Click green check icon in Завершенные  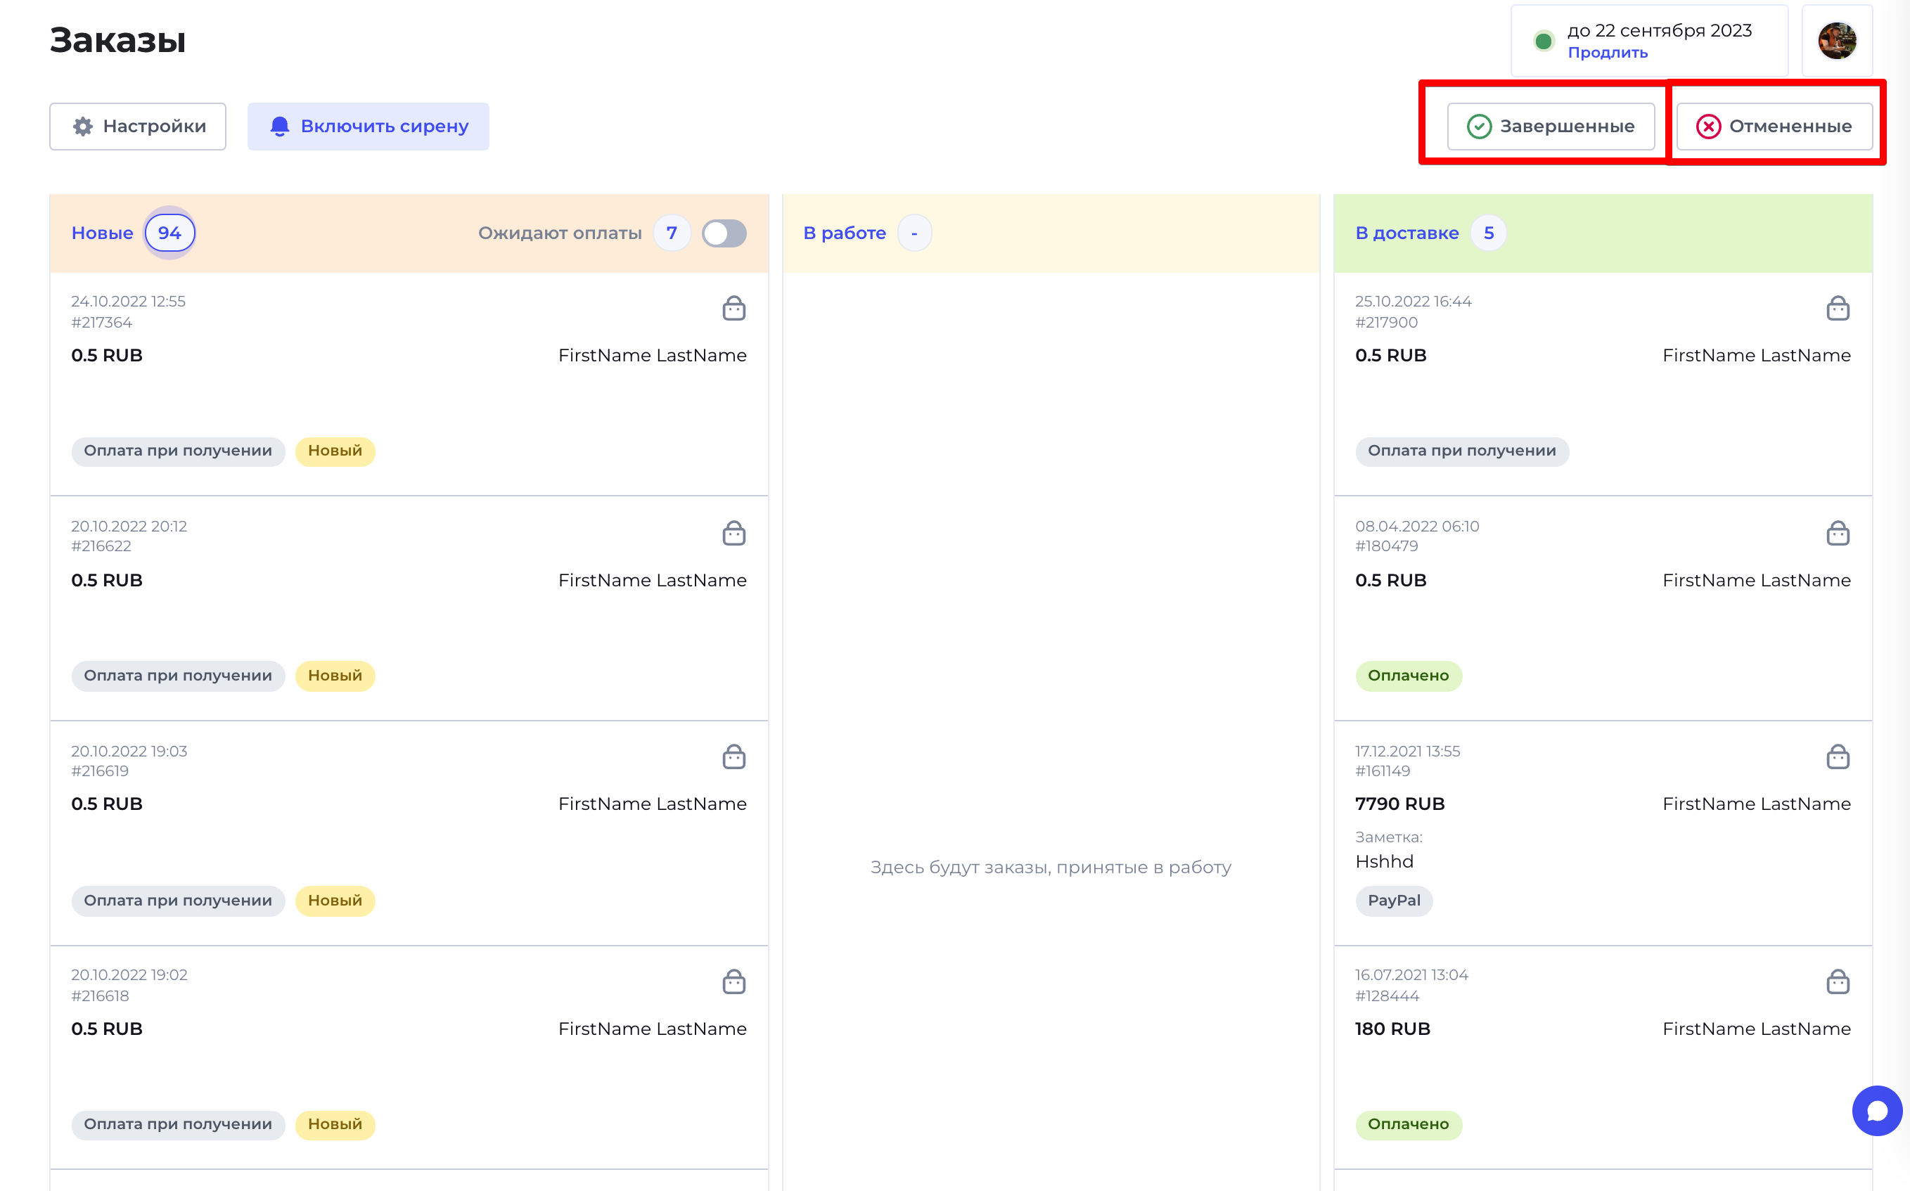click(1478, 127)
